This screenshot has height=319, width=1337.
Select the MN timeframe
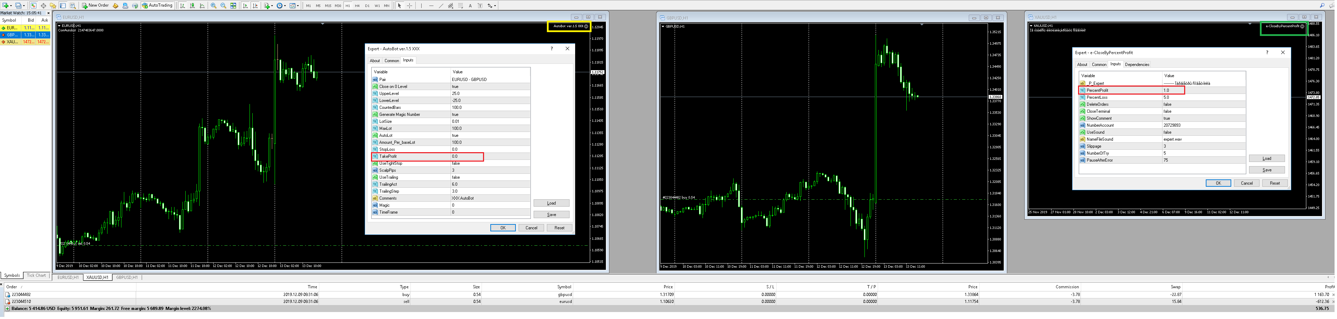[387, 6]
